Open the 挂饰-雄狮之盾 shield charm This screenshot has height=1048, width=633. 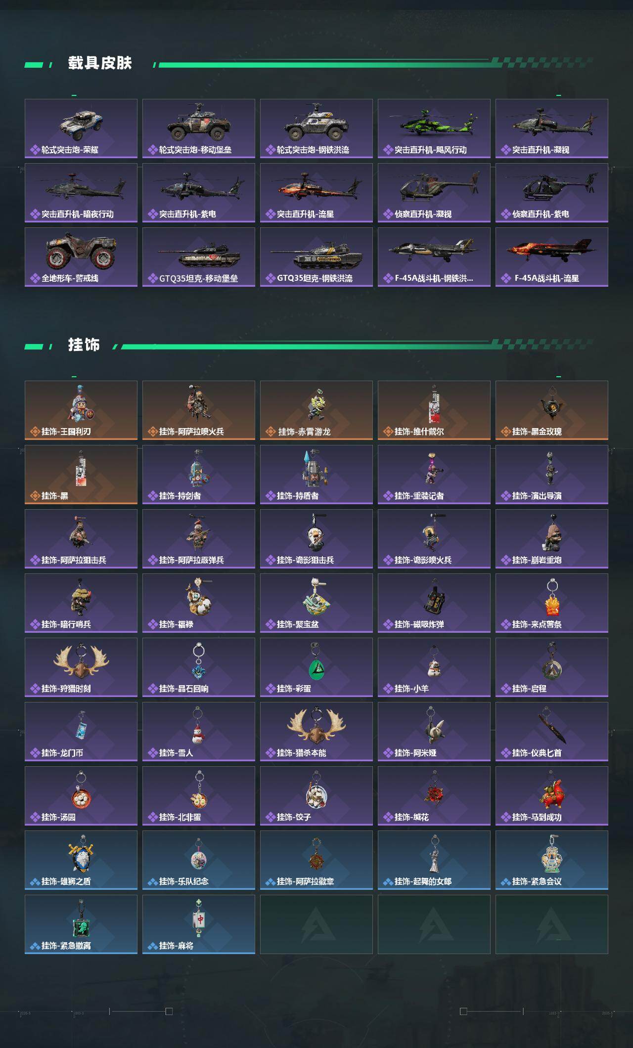pyautogui.click(x=81, y=860)
